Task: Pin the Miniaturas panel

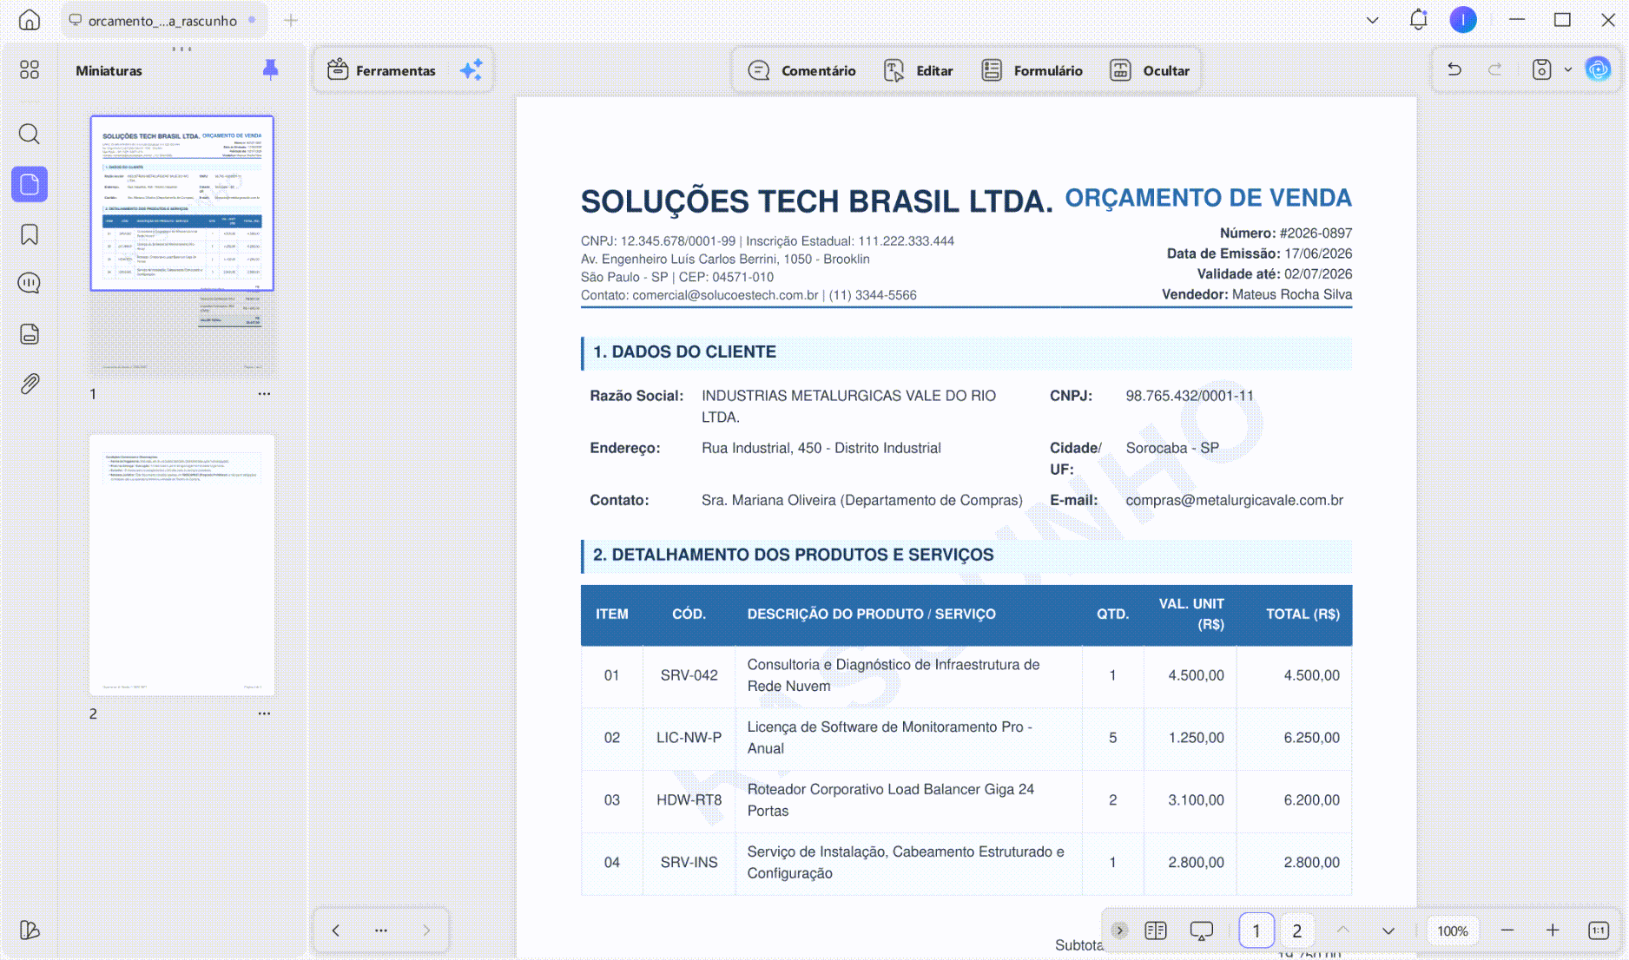Action: tap(271, 69)
